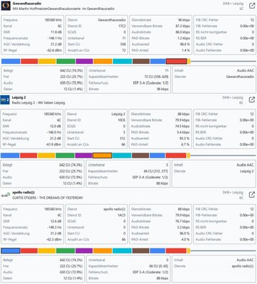Click PAD-Bitrate value 5.4 kbps
The height and width of the screenshot is (284, 257).
183,132
